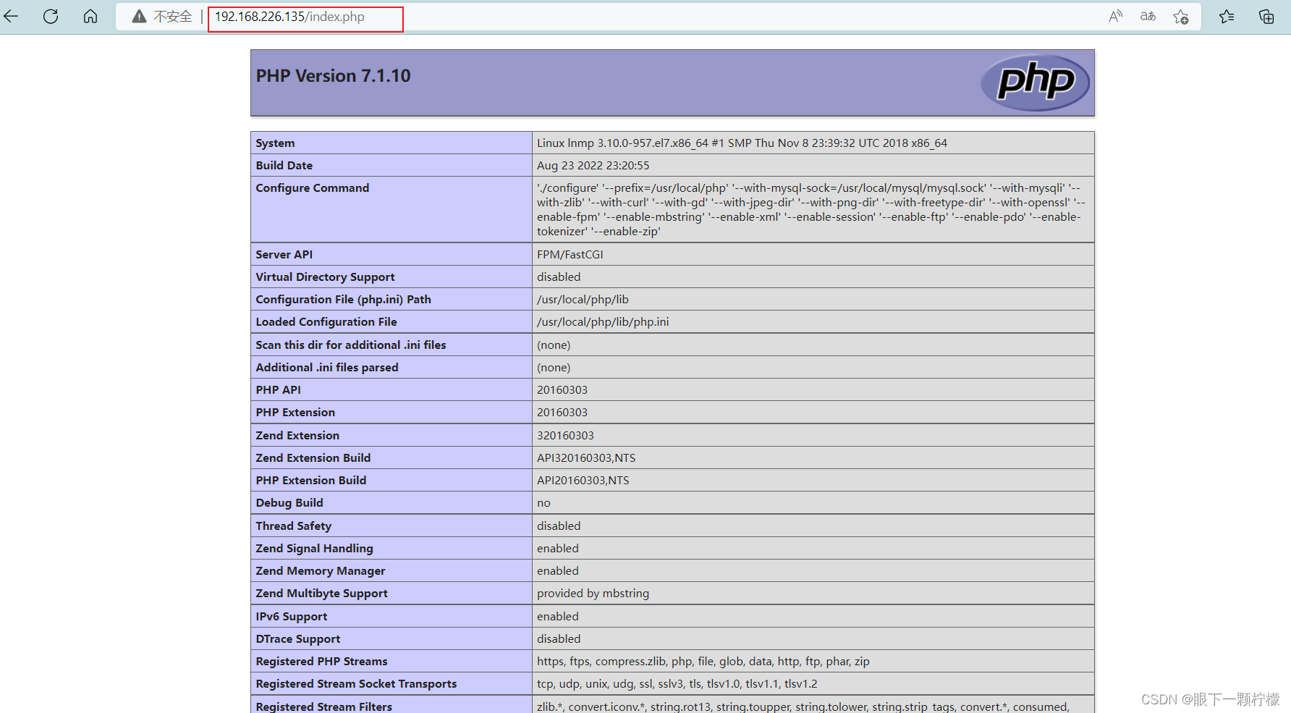
Task: Click the Aug 23 2022 build date value
Action: click(593, 166)
